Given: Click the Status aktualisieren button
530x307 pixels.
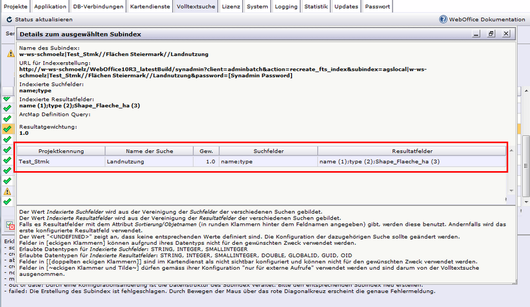Looking at the screenshot, I should tap(43, 20).
